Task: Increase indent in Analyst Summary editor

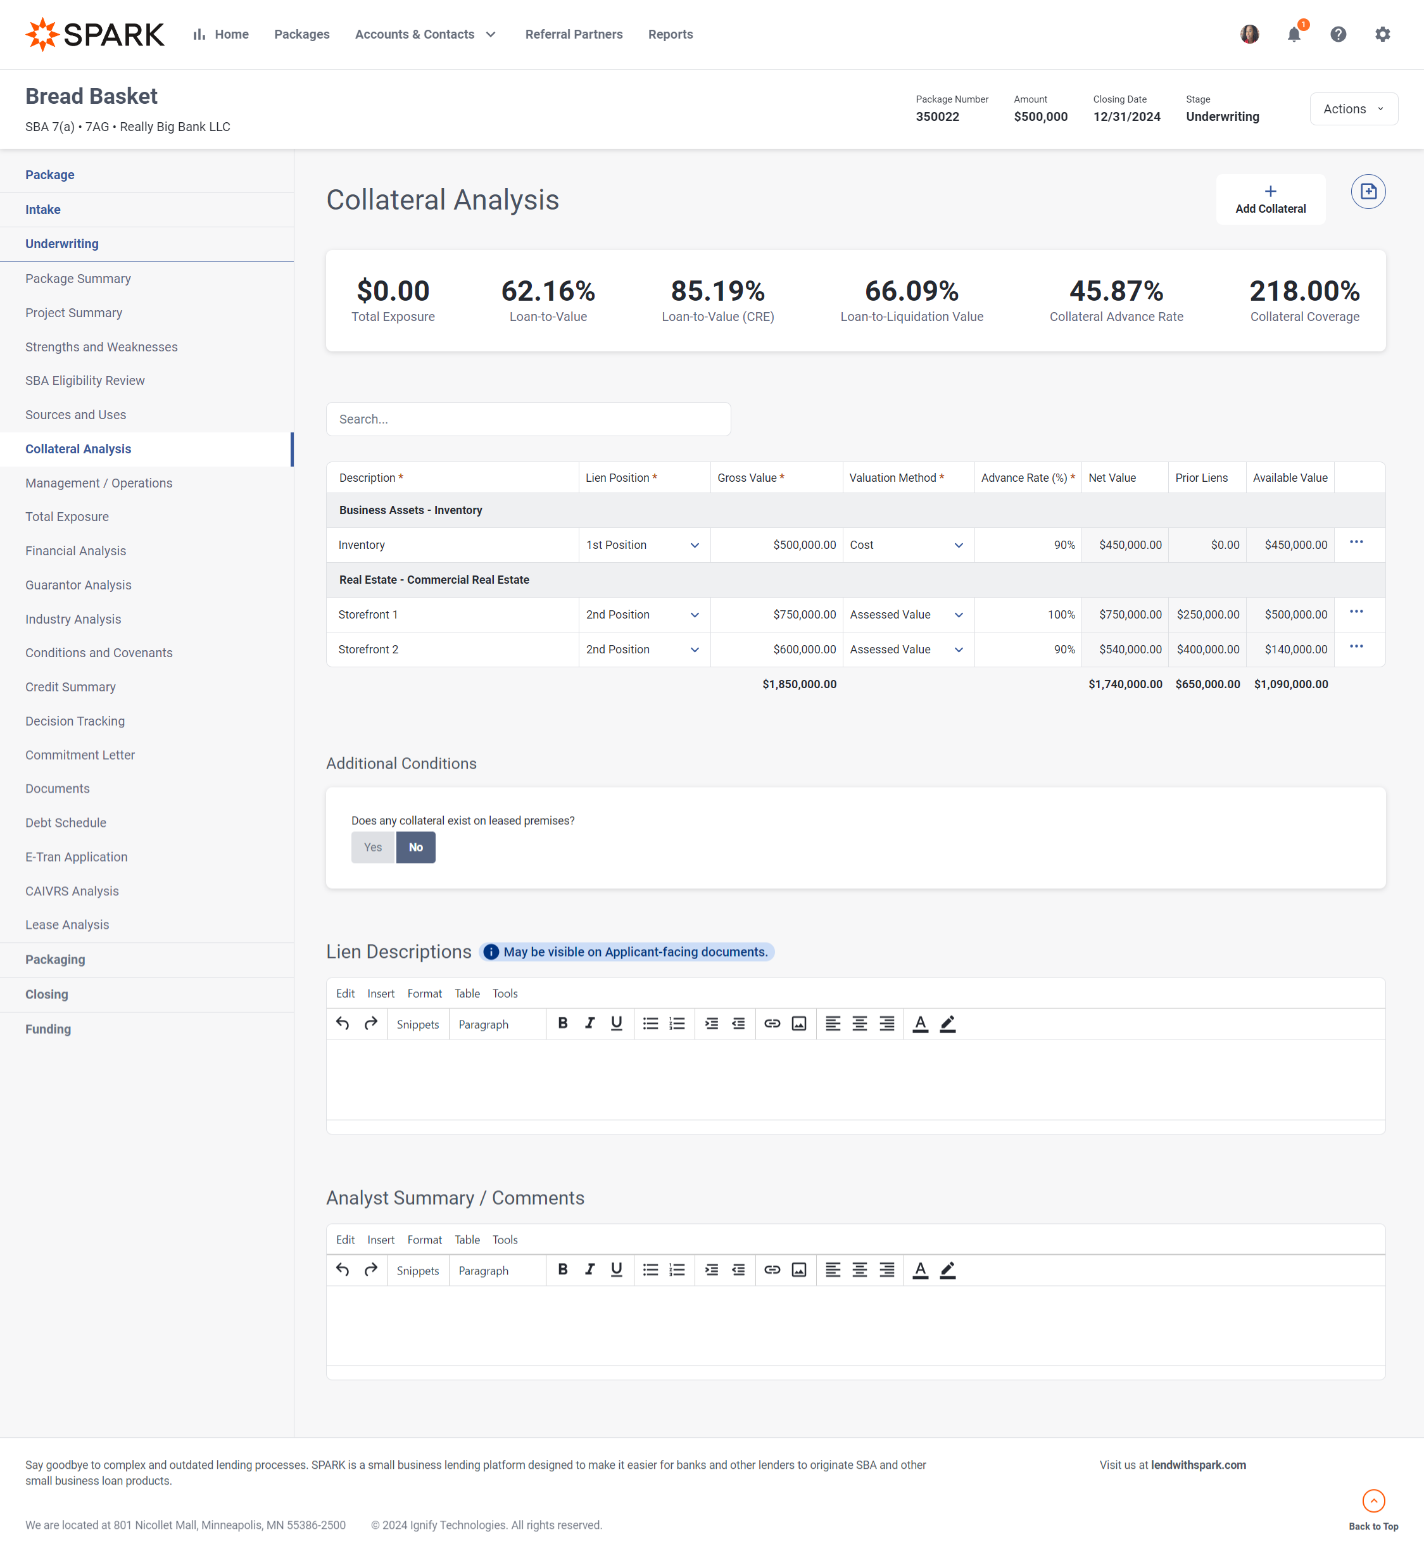Action: (711, 1270)
